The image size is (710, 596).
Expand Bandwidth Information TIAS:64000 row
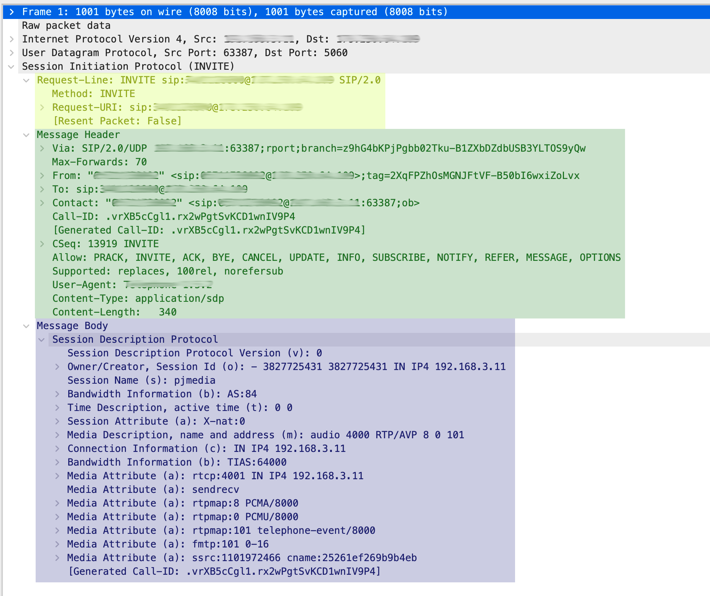point(57,462)
